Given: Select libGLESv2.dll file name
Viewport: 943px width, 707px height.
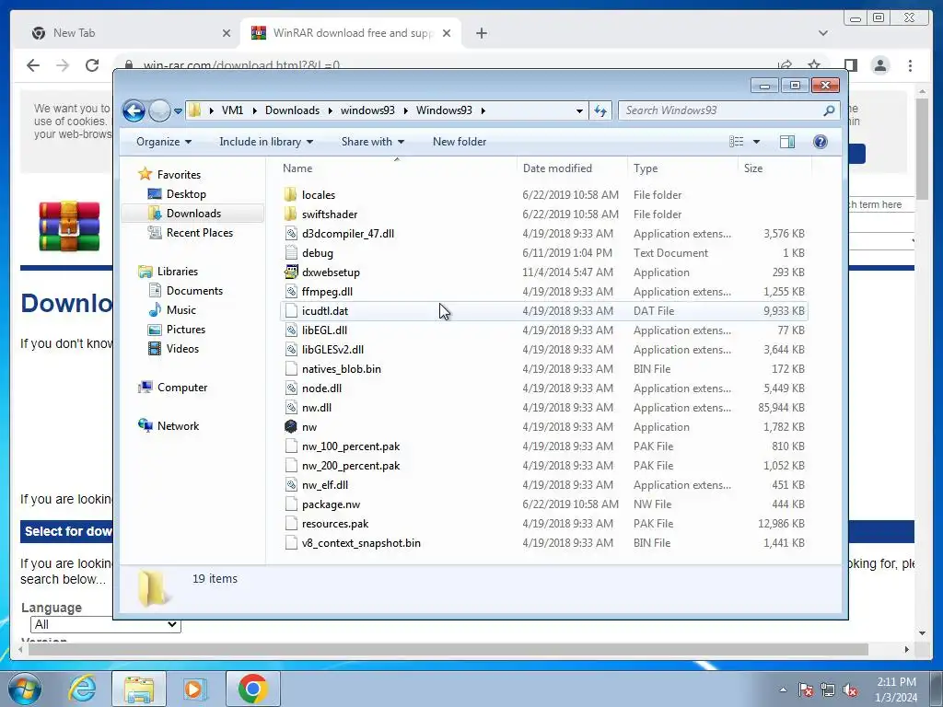Looking at the screenshot, I should tap(332, 350).
